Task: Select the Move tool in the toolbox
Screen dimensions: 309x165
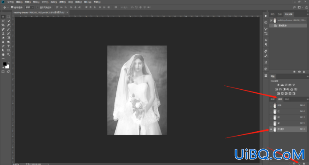Action: pos(3,17)
